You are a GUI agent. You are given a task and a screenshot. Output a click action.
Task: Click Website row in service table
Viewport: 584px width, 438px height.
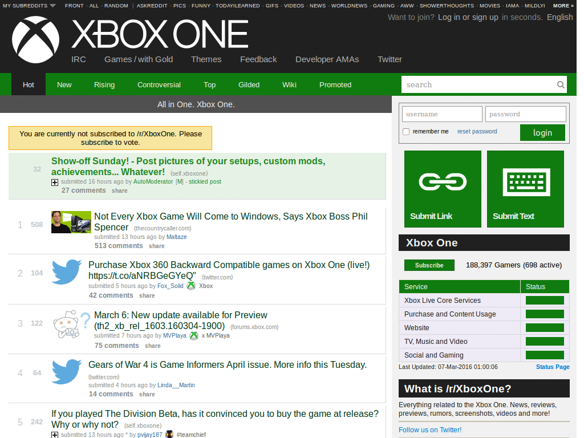pyautogui.click(x=484, y=328)
